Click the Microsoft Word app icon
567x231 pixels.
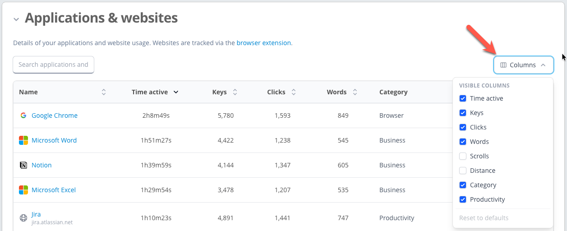[23, 140]
